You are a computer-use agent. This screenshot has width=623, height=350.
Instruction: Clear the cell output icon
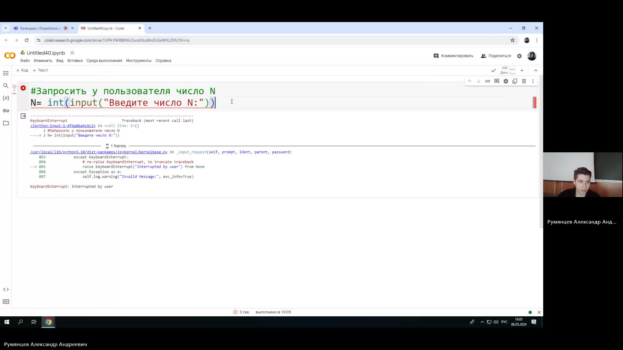(23, 116)
